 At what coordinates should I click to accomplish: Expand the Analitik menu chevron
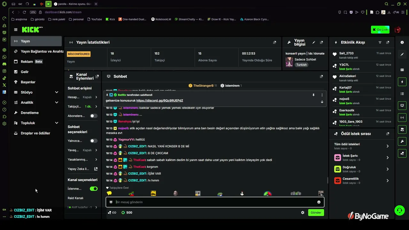pyautogui.click(x=57, y=103)
